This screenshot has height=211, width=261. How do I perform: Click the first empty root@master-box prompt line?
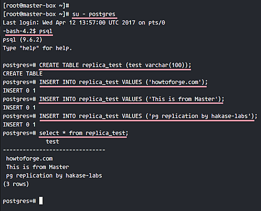36,6
